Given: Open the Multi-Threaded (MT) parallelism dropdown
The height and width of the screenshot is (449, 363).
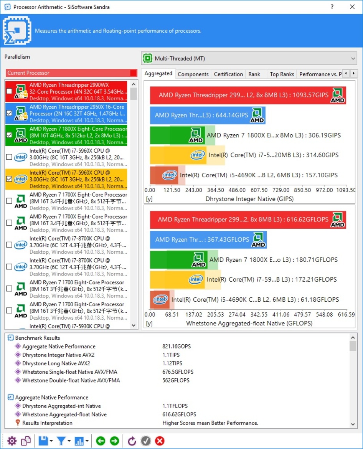Looking at the screenshot, I should (x=249, y=58).
